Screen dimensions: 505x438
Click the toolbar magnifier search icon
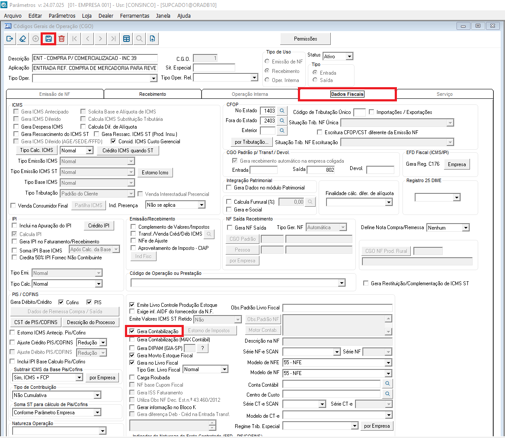(x=140, y=38)
